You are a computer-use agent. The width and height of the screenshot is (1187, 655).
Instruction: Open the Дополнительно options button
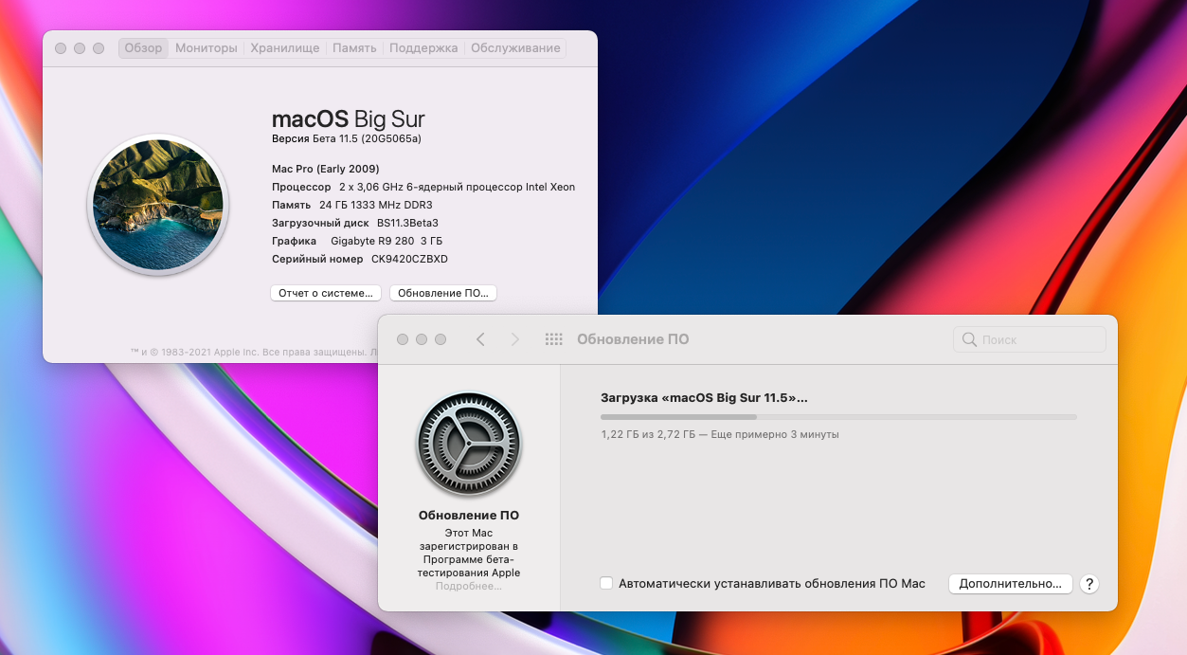click(x=1011, y=584)
